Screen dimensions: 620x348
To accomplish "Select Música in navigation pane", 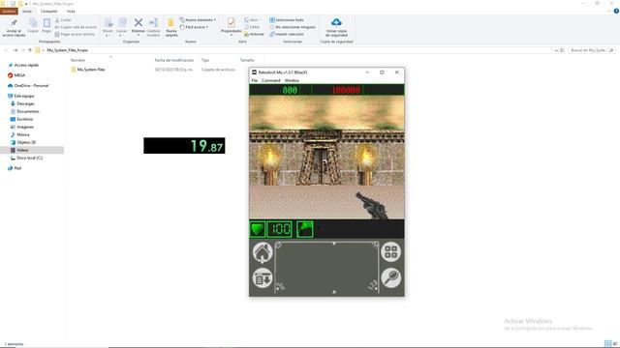I will pos(23,134).
